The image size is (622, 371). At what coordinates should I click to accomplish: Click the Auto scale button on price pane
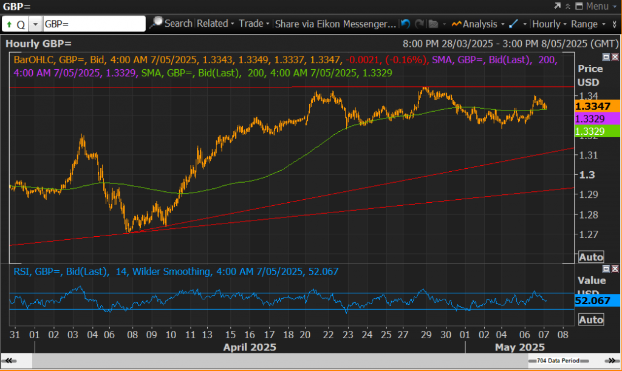tap(590, 257)
